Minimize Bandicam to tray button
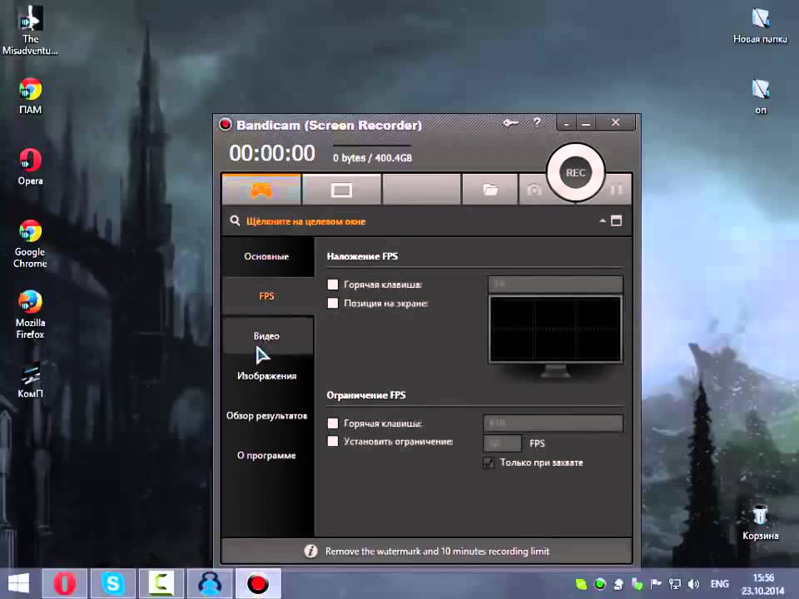This screenshot has width=799, height=599. [567, 123]
